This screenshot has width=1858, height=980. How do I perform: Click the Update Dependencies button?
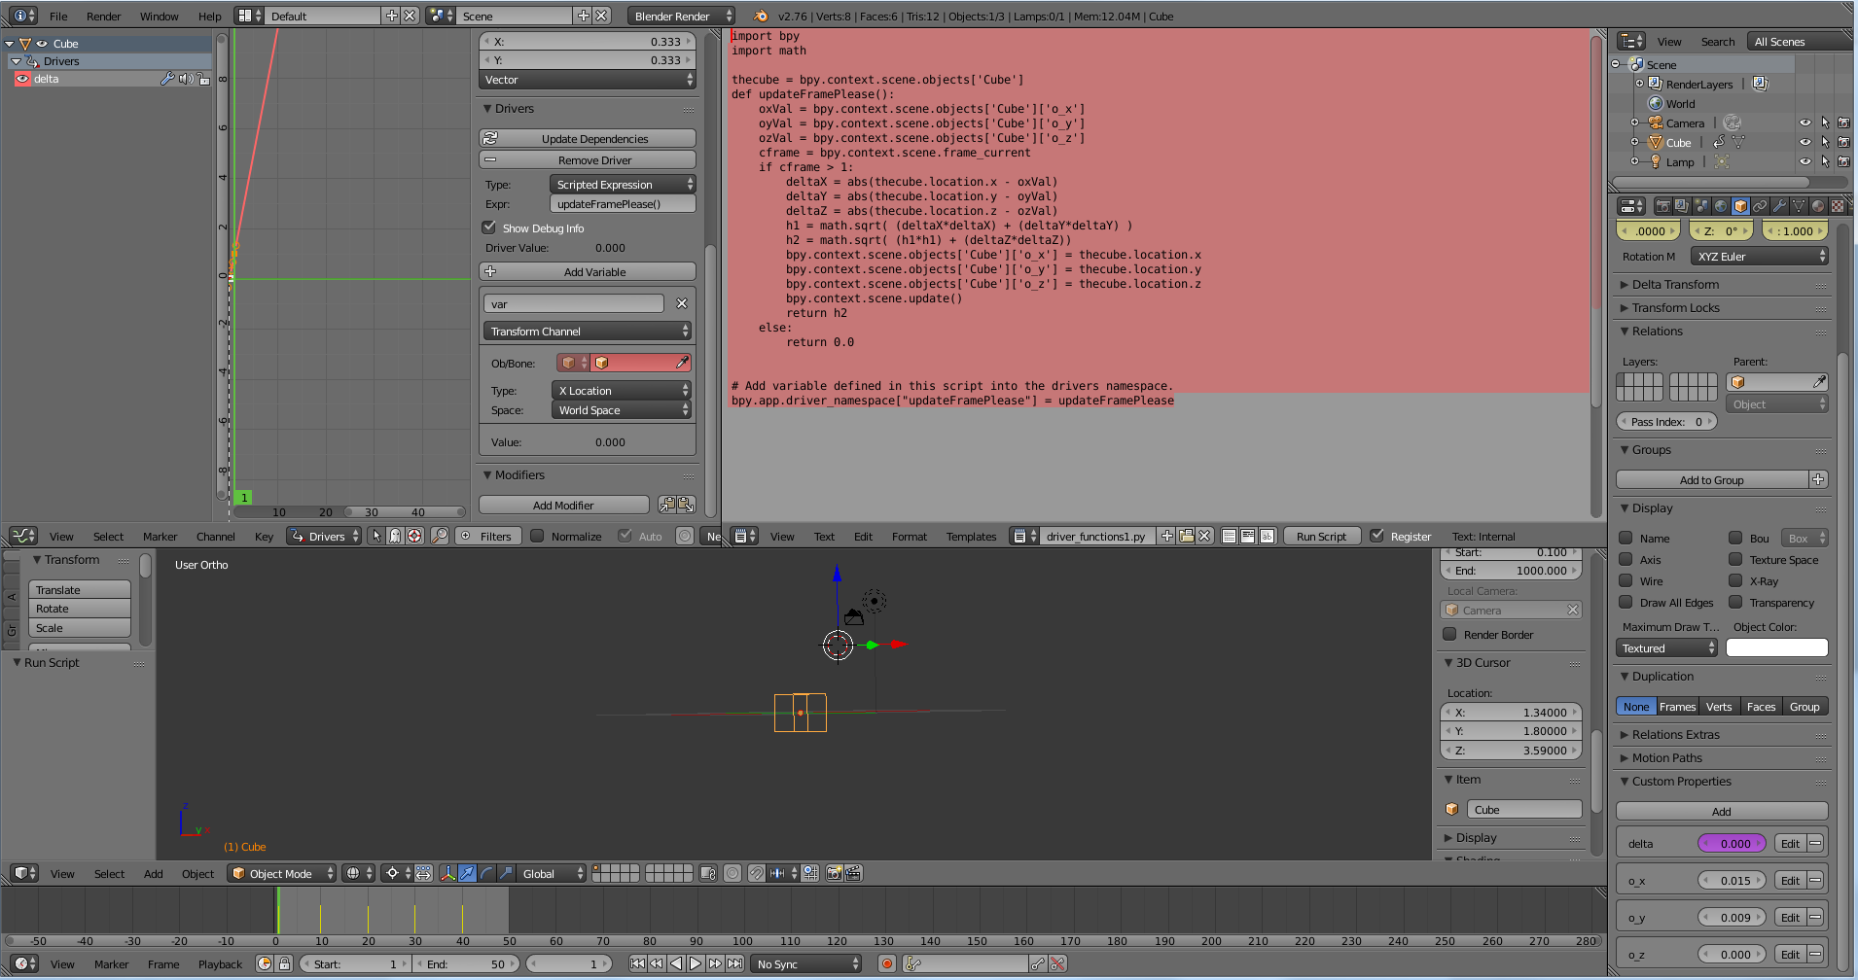click(x=588, y=138)
